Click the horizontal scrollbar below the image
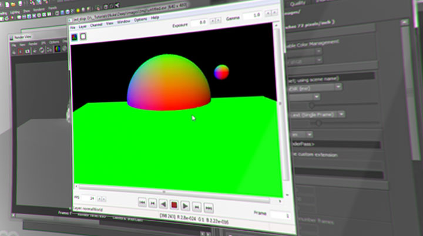This screenshot has width=423, height=236. tap(174, 193)
